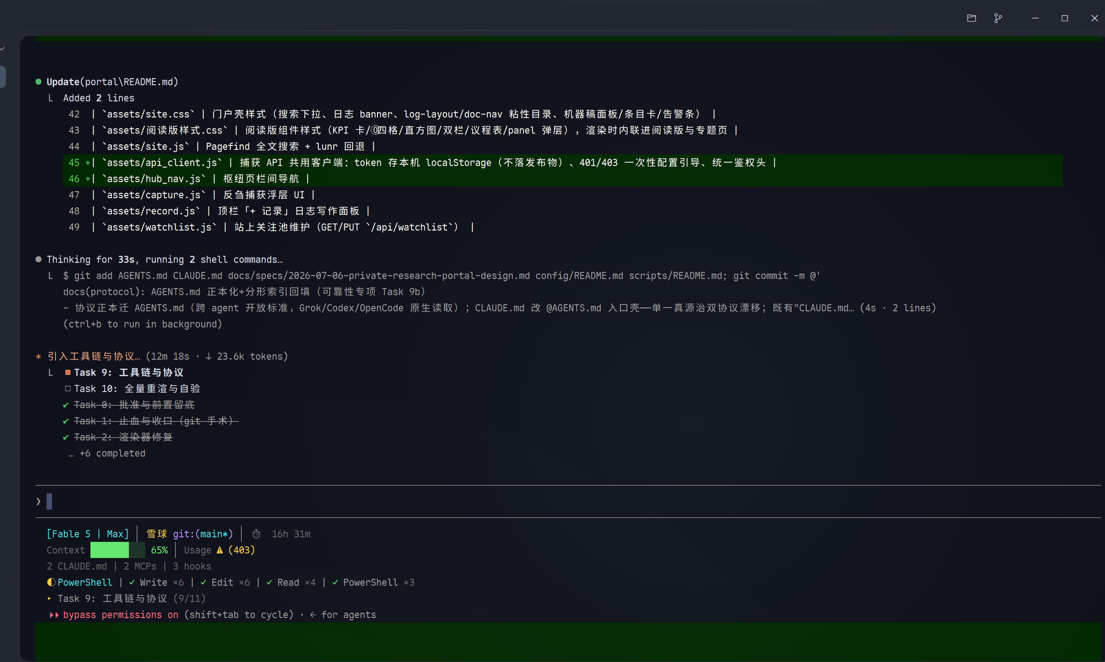
Task: Click the checkmark of Task 0
Action: click(x=66, y=405)
